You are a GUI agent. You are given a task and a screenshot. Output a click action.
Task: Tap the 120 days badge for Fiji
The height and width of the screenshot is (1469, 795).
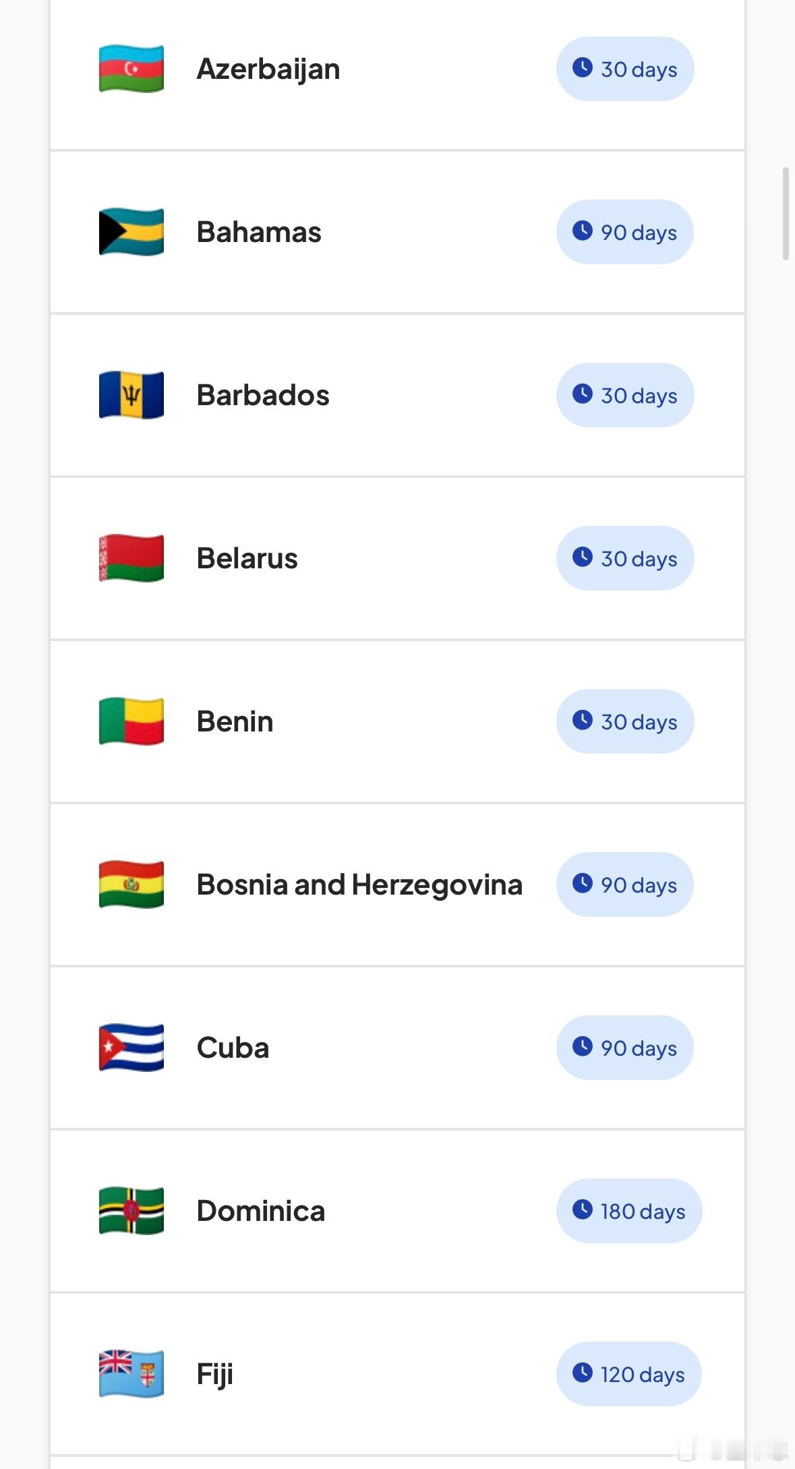tap(629, 1374)
